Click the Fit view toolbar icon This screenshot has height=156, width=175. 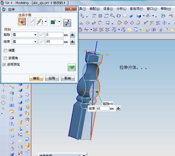[x=94, y=16]
